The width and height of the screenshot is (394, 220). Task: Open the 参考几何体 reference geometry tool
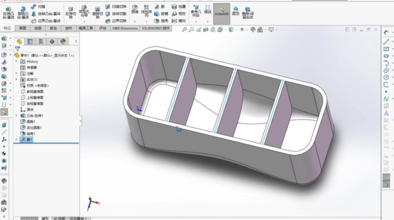(x=196, y=11)
